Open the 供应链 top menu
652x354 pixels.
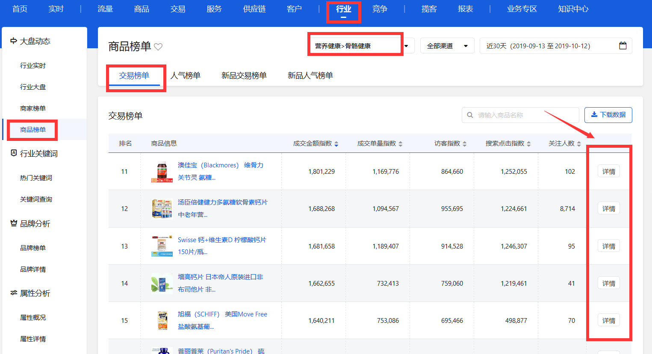tap(254, 9)
